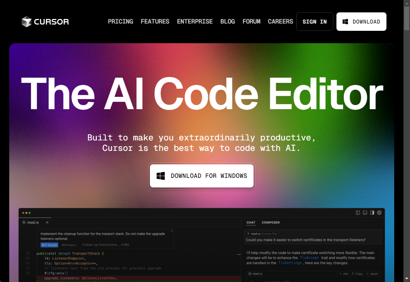Click the text "Built to make you extraordinarily productive,"
Screen dimensions: 410x282
(x=201, y=138)
